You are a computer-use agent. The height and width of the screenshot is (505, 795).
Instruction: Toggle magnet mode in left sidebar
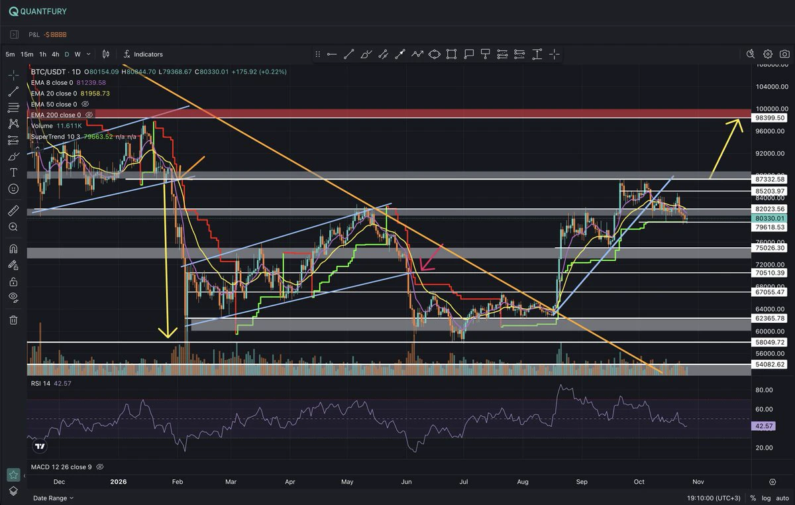[x=13, y=249]
